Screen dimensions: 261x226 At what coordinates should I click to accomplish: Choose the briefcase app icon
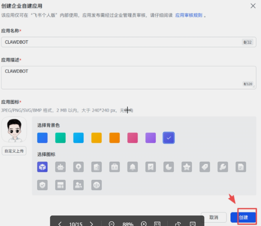pyautogui.click(x=114, y=167)
